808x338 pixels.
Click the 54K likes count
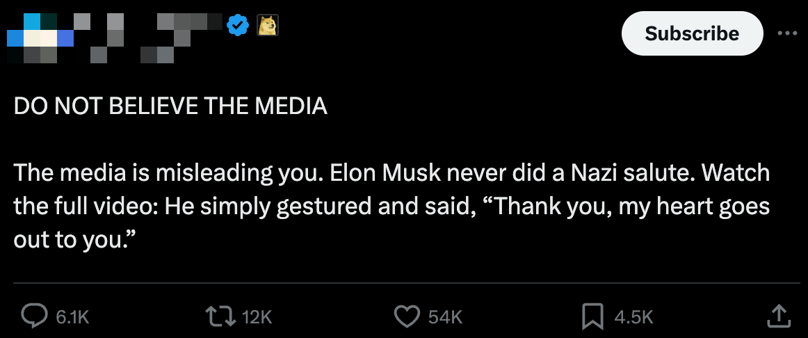coord(445,317)
